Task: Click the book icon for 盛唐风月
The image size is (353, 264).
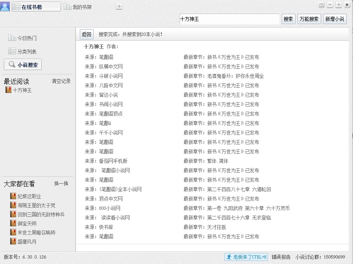Action: (x=13, y=241)
